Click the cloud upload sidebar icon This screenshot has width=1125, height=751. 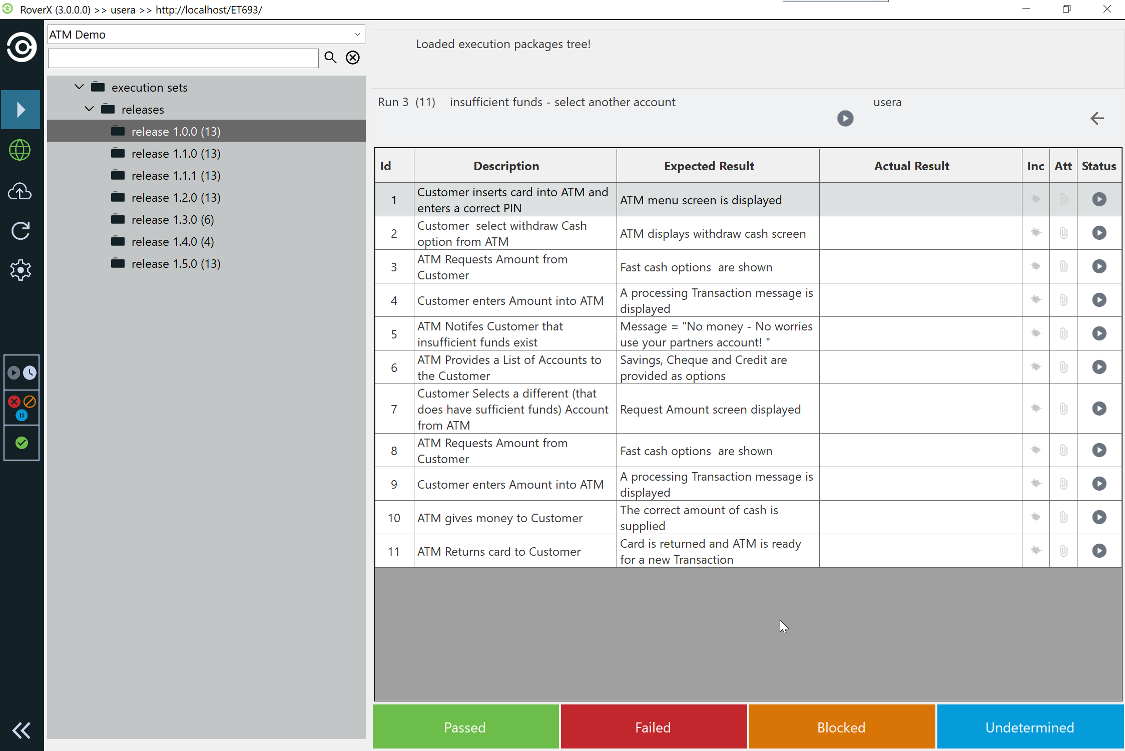click(x=20, y=191)
